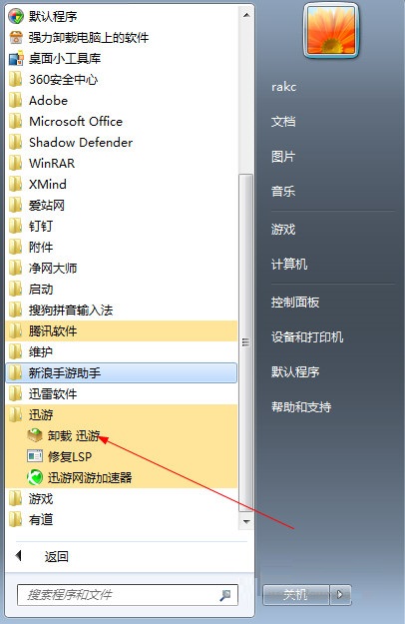The image size is (405, 624).
Task: Click the 关机 shutdown button
Action: [295, 595]
